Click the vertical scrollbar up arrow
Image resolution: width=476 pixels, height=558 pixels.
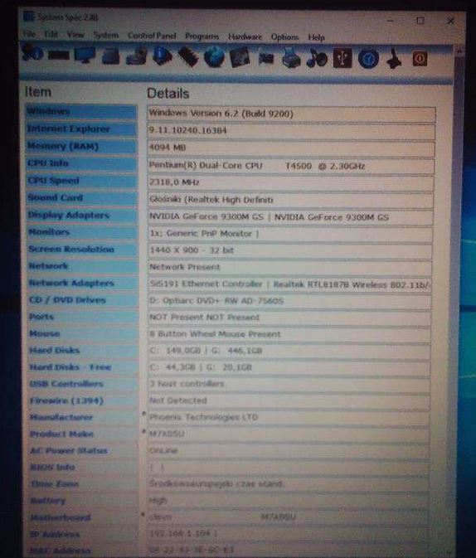click(x=459, y=52)
